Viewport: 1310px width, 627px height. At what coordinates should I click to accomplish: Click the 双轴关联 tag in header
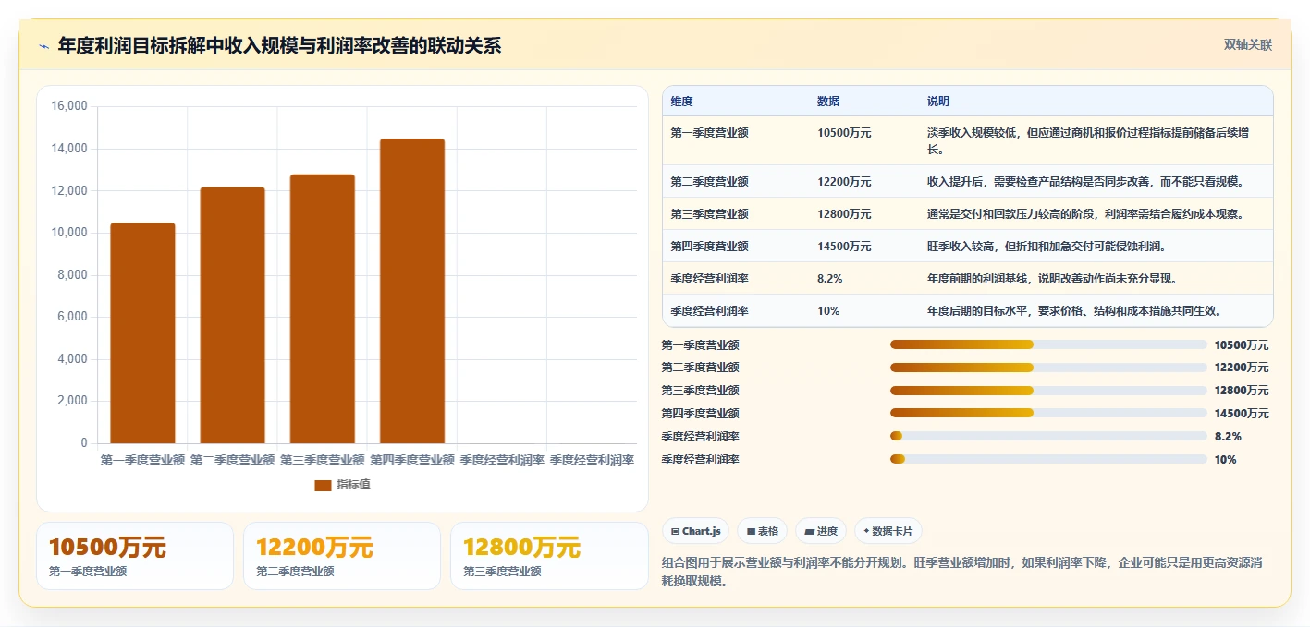(1248, 45)
